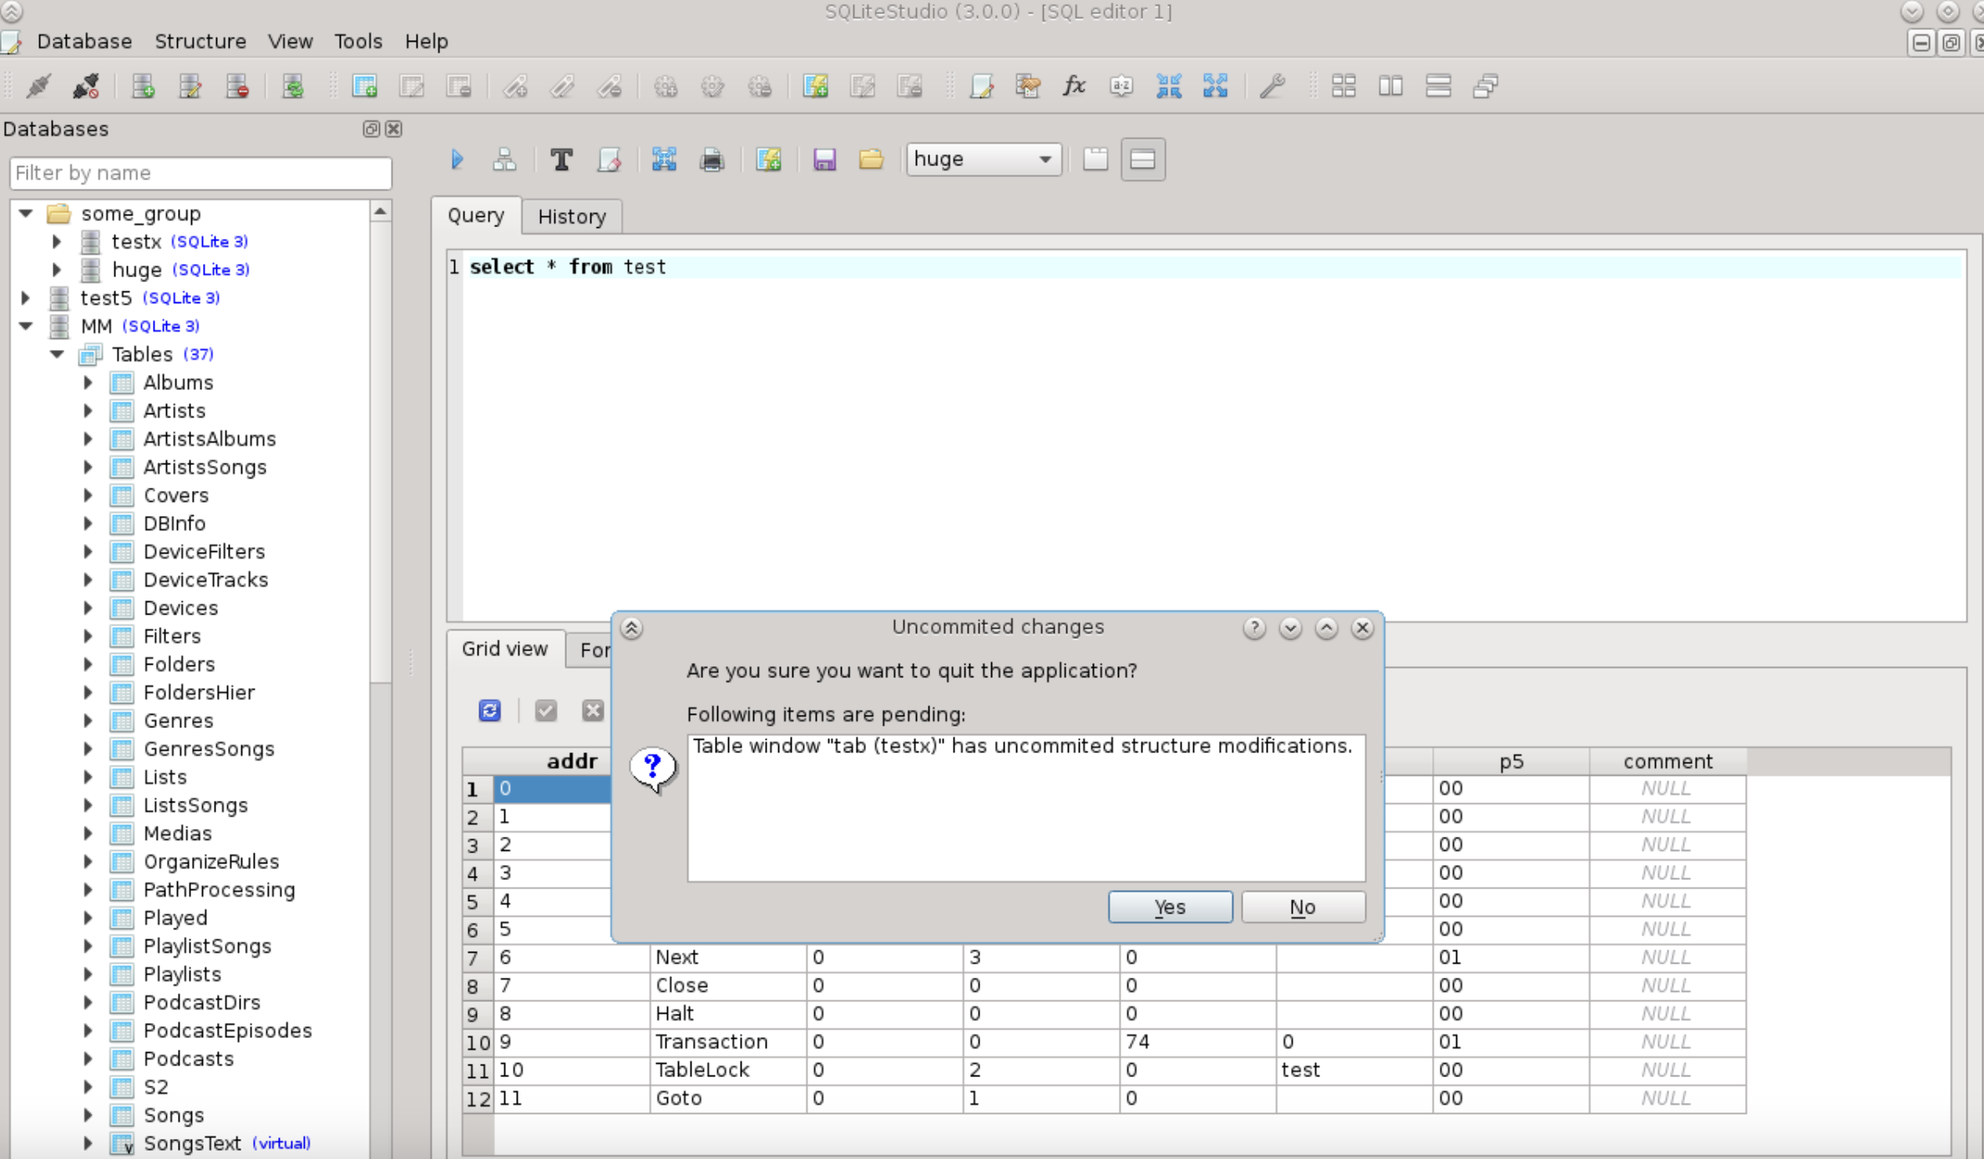Click the Import icon with inward arrows
Viewport: 1984px width, 1159px height.
[x=1168, y=86]
